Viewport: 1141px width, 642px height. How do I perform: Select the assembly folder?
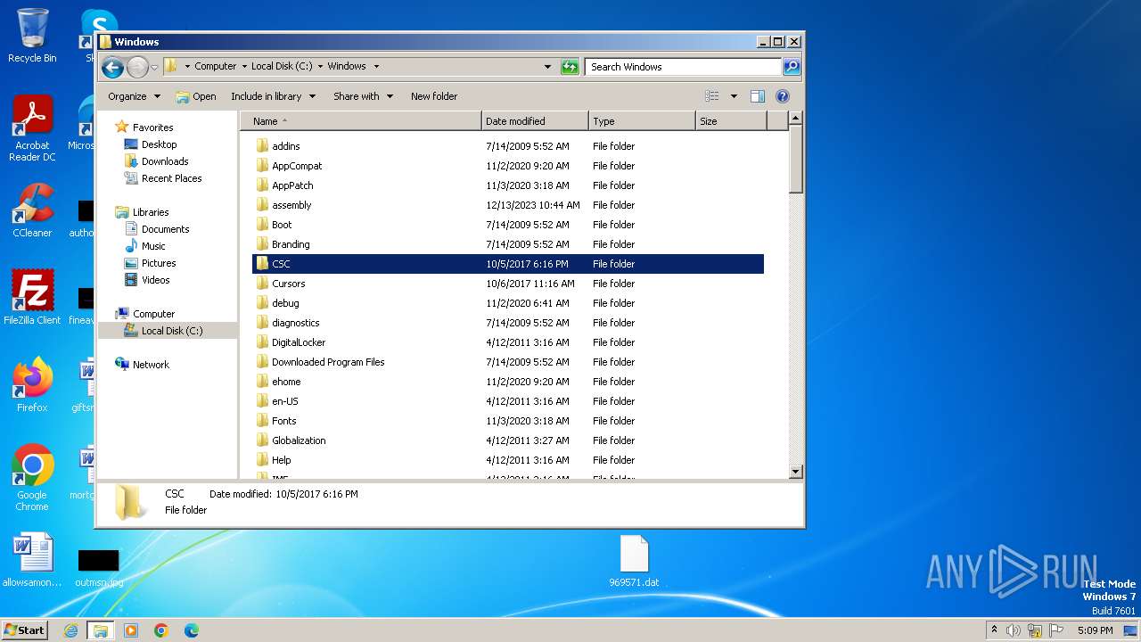(x=291, y=205)
